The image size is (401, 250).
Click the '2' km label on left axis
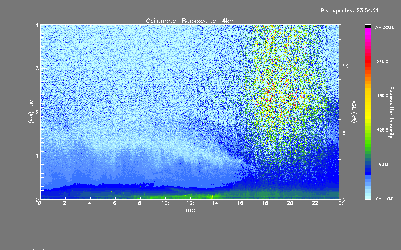tap(37, 112)
